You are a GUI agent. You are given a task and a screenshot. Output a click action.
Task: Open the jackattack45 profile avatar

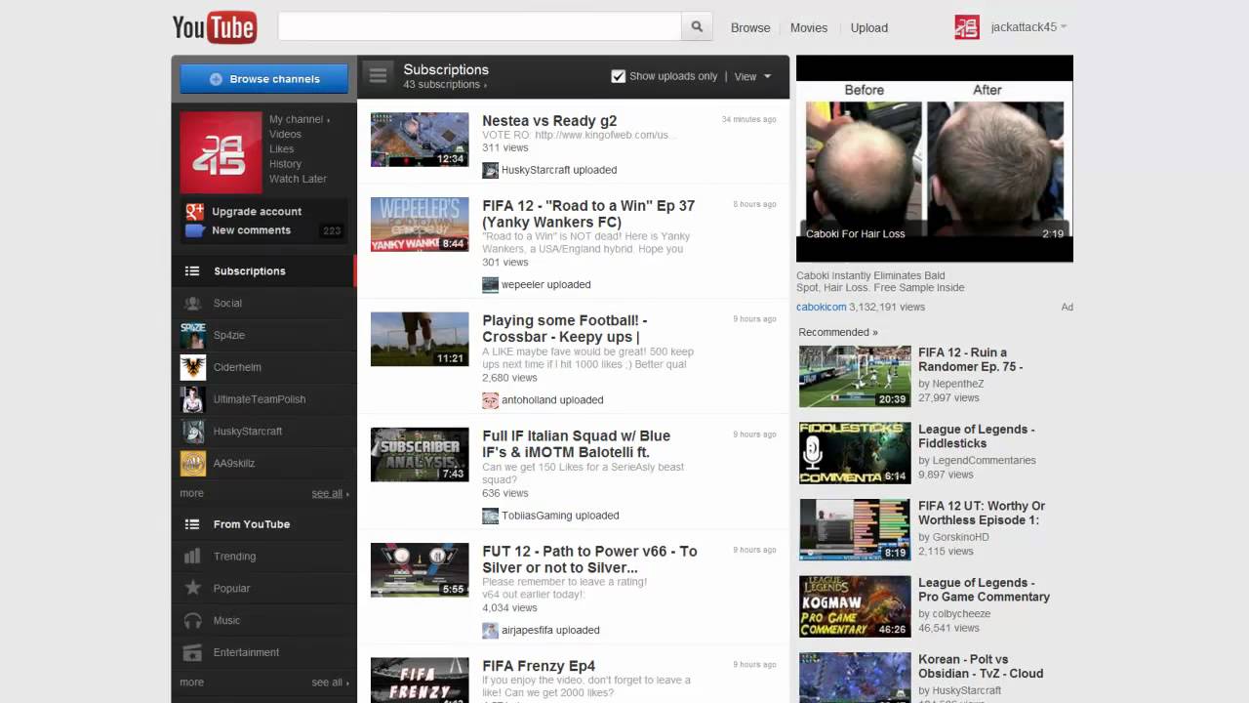point(967,27)
